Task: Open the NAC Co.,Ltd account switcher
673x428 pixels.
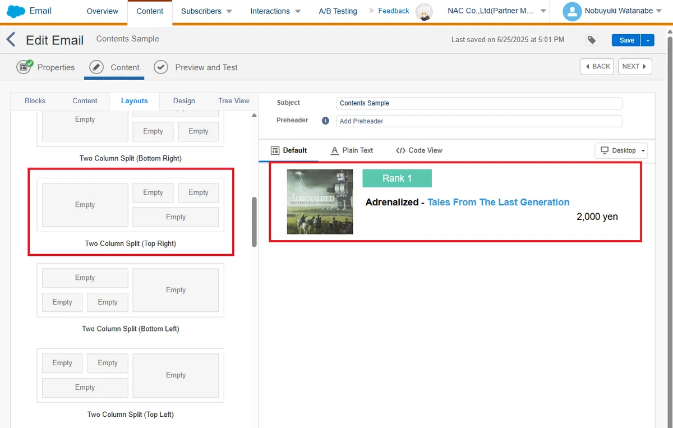Action: [496, 11]
